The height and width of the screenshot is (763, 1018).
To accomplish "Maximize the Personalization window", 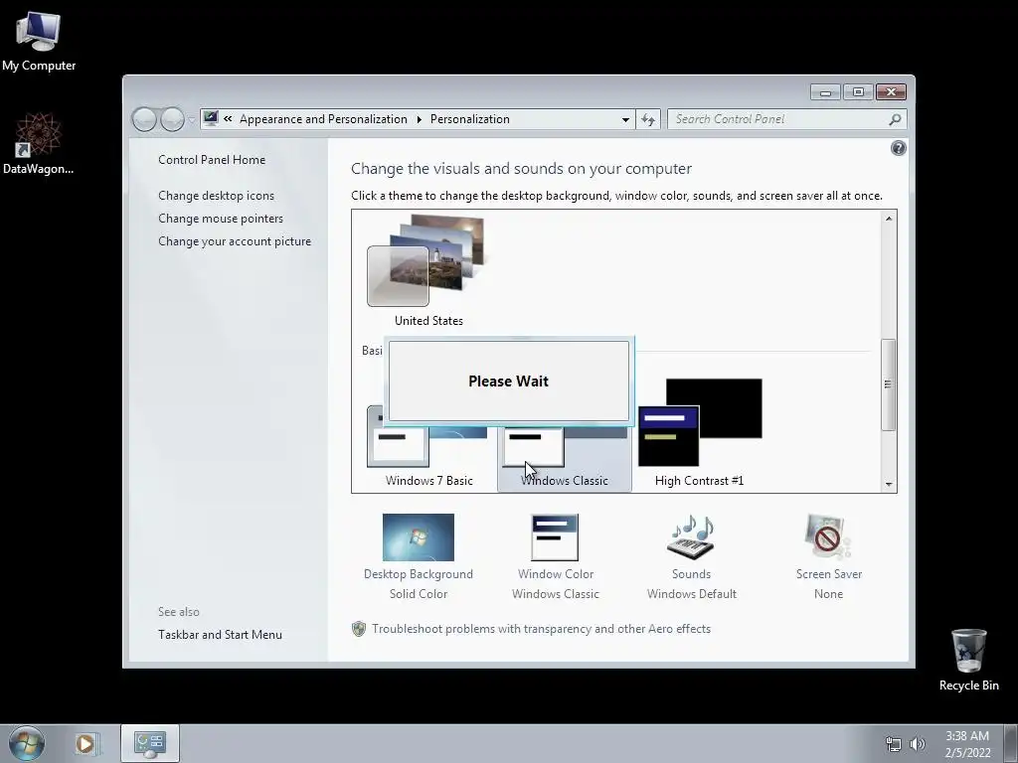I will coord(858,92).
